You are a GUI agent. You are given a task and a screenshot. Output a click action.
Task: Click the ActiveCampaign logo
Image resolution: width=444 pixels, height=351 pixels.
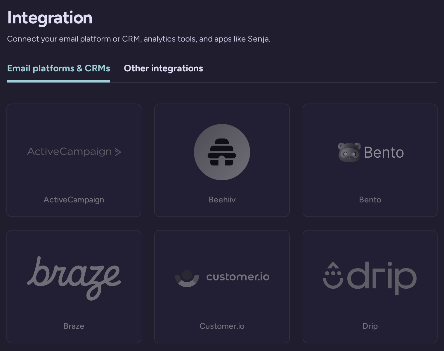74,152
